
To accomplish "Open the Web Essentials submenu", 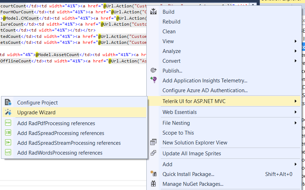I will (179, 112).
